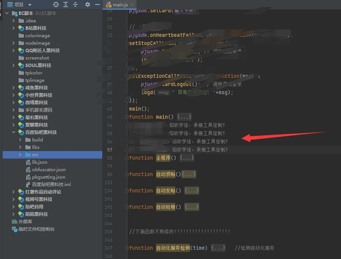The height and width of the screenshot is (259, 341).
Task: Unfold the function 自动发帖() fold marker
Action: pos(127,191)
